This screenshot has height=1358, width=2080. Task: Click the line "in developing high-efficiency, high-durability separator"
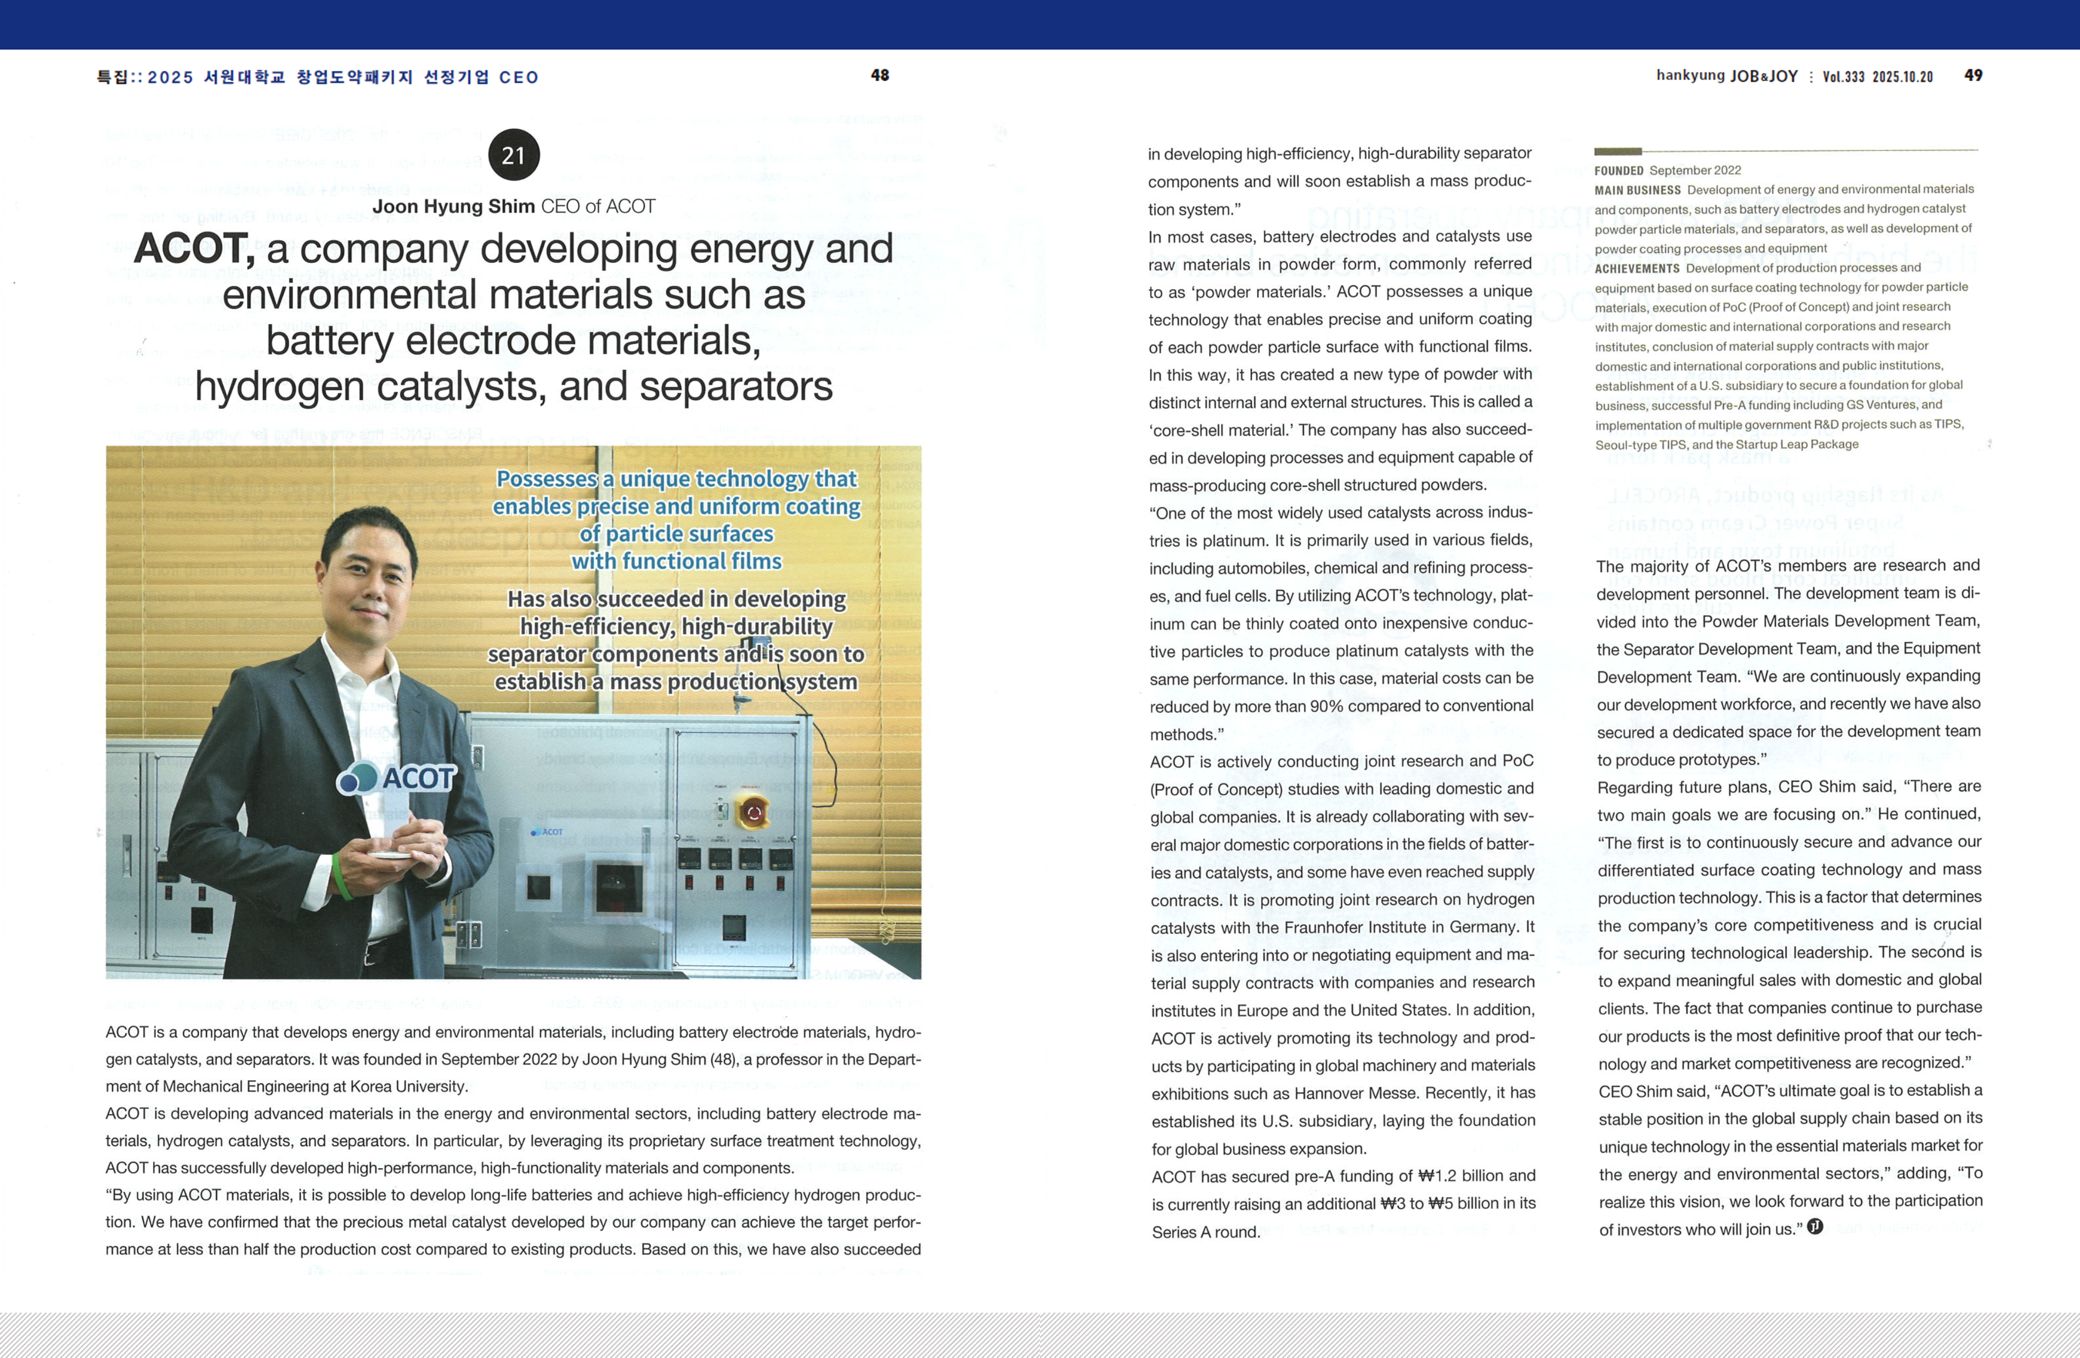point(1340,154)
